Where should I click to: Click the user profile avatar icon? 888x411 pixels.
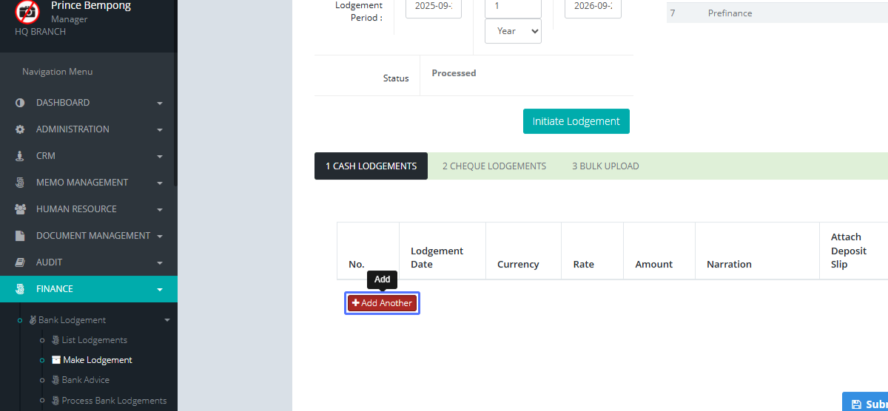coord(27,12)
